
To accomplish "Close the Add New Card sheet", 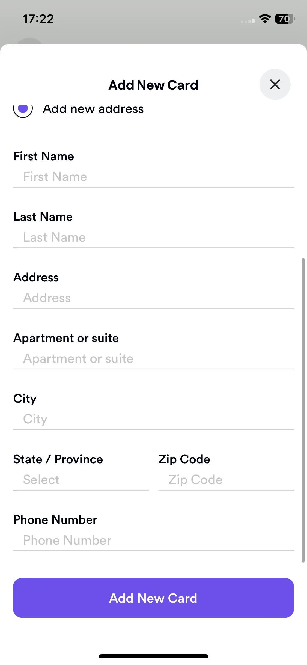I will pyautogui.click(x=275, y=84).
